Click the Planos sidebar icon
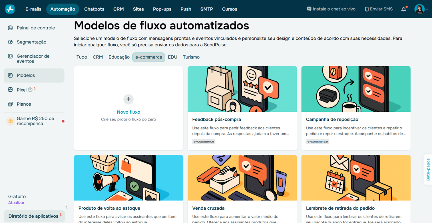The image size is (432, 223). (10, 104)
